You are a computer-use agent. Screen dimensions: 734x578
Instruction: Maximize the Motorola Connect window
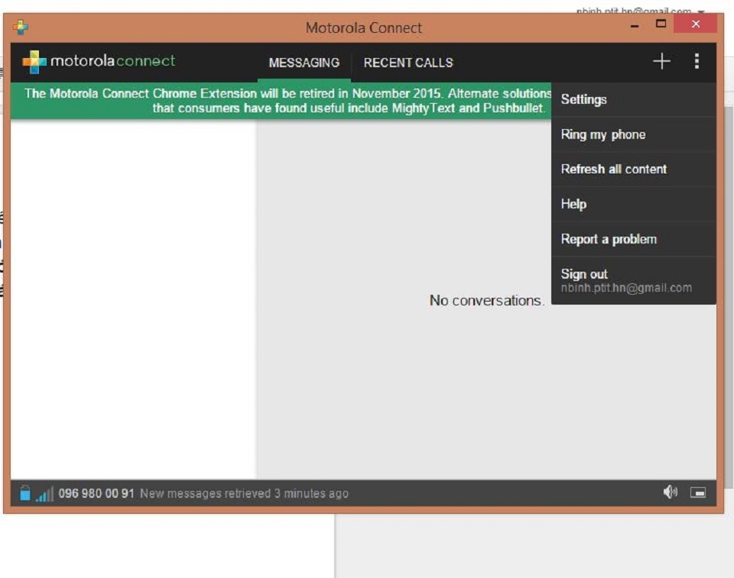pos(661,24)
